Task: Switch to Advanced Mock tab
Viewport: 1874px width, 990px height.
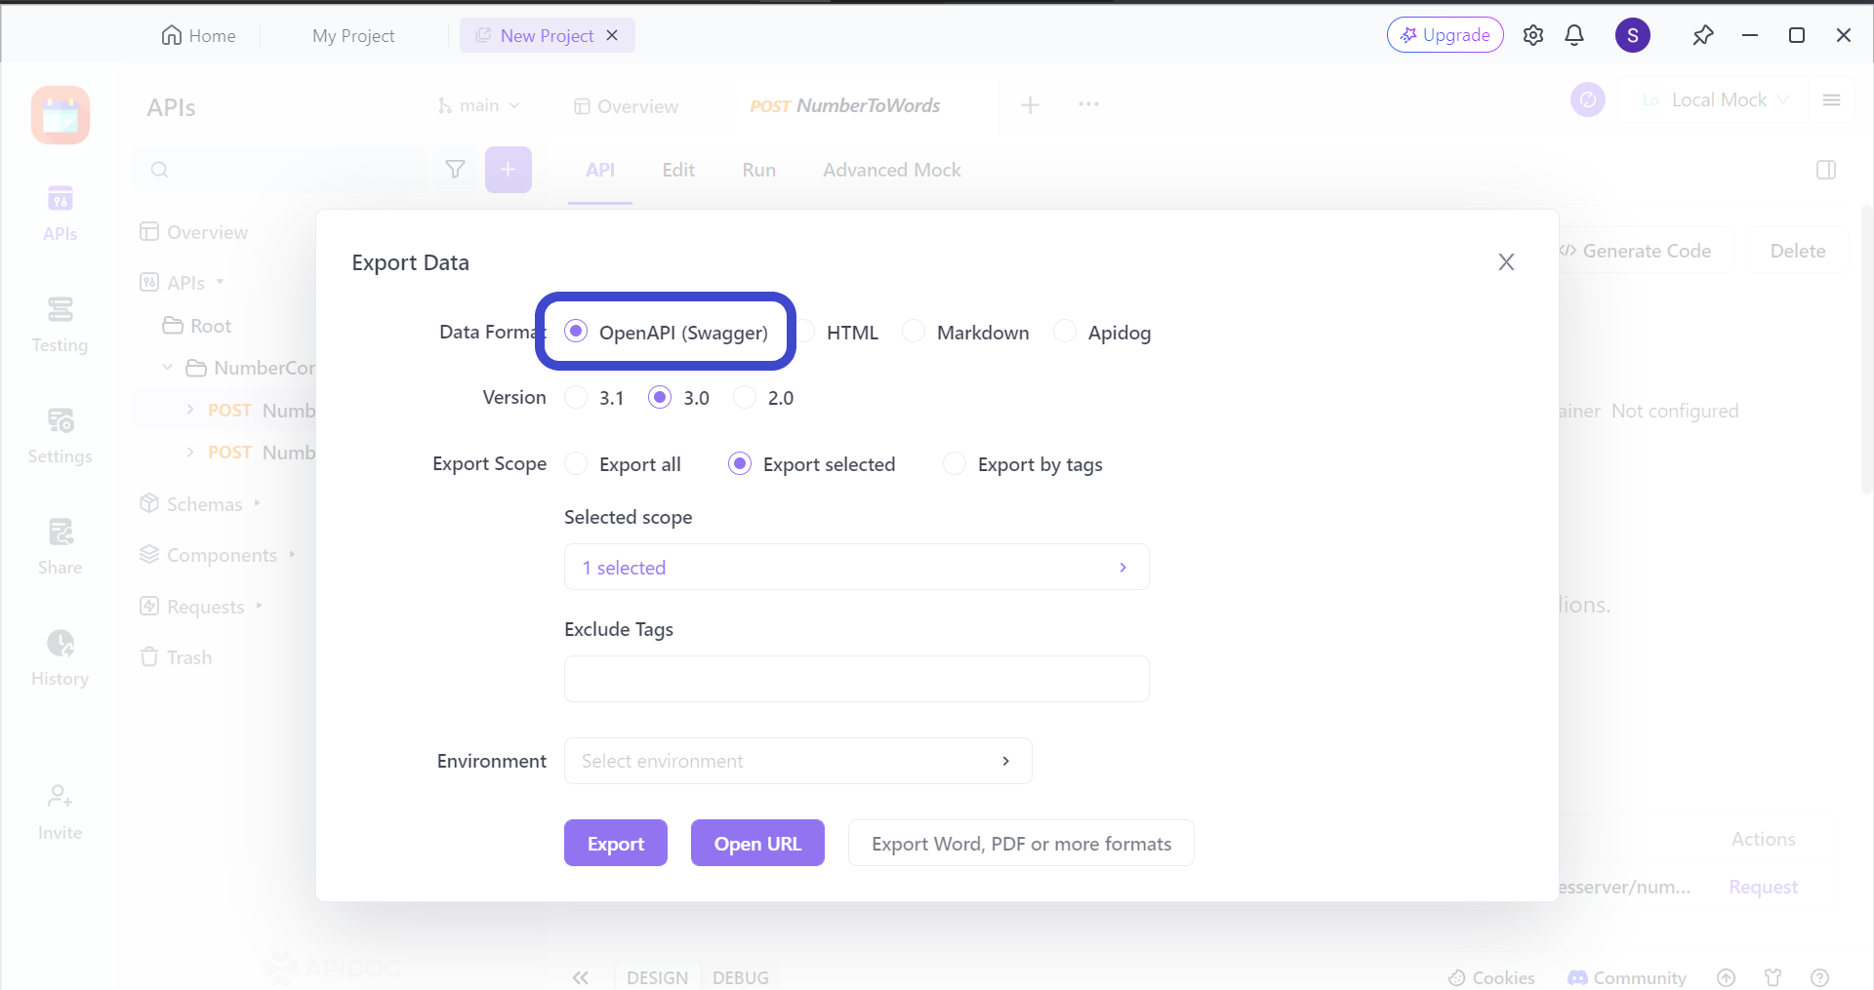Action: click(x=892, y=170)
